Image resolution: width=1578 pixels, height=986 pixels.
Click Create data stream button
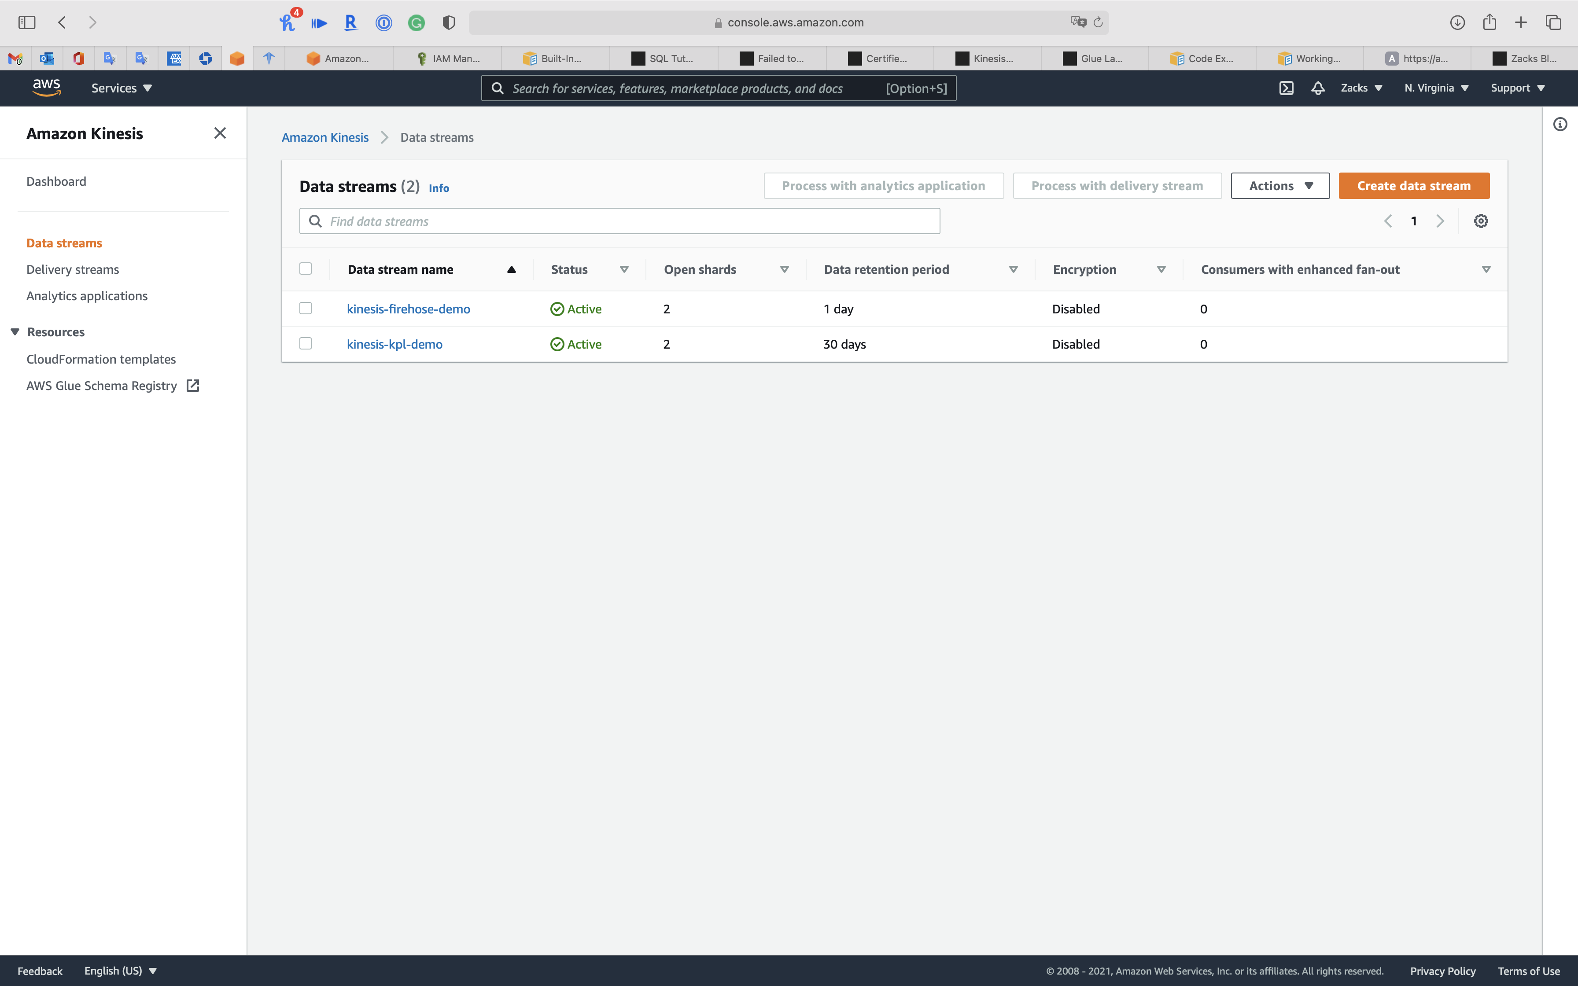click(1413, 186)
